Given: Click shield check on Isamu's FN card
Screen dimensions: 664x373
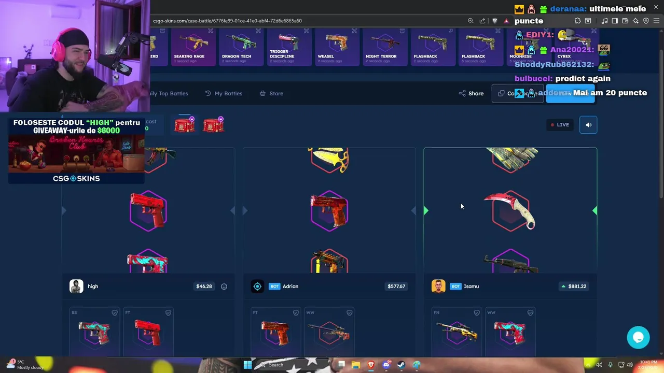Looking at the screenshot, I should click(477, 313).
